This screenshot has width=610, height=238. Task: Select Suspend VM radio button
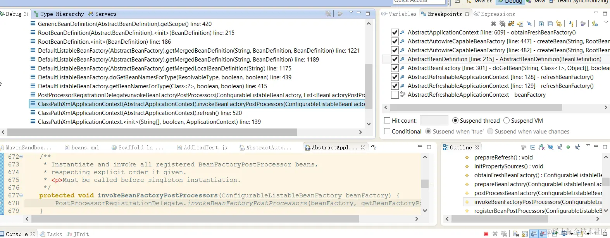pos(507,121)
